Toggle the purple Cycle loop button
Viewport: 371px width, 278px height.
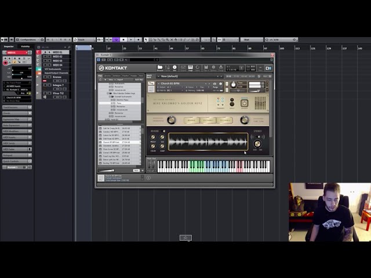(116, 40)
